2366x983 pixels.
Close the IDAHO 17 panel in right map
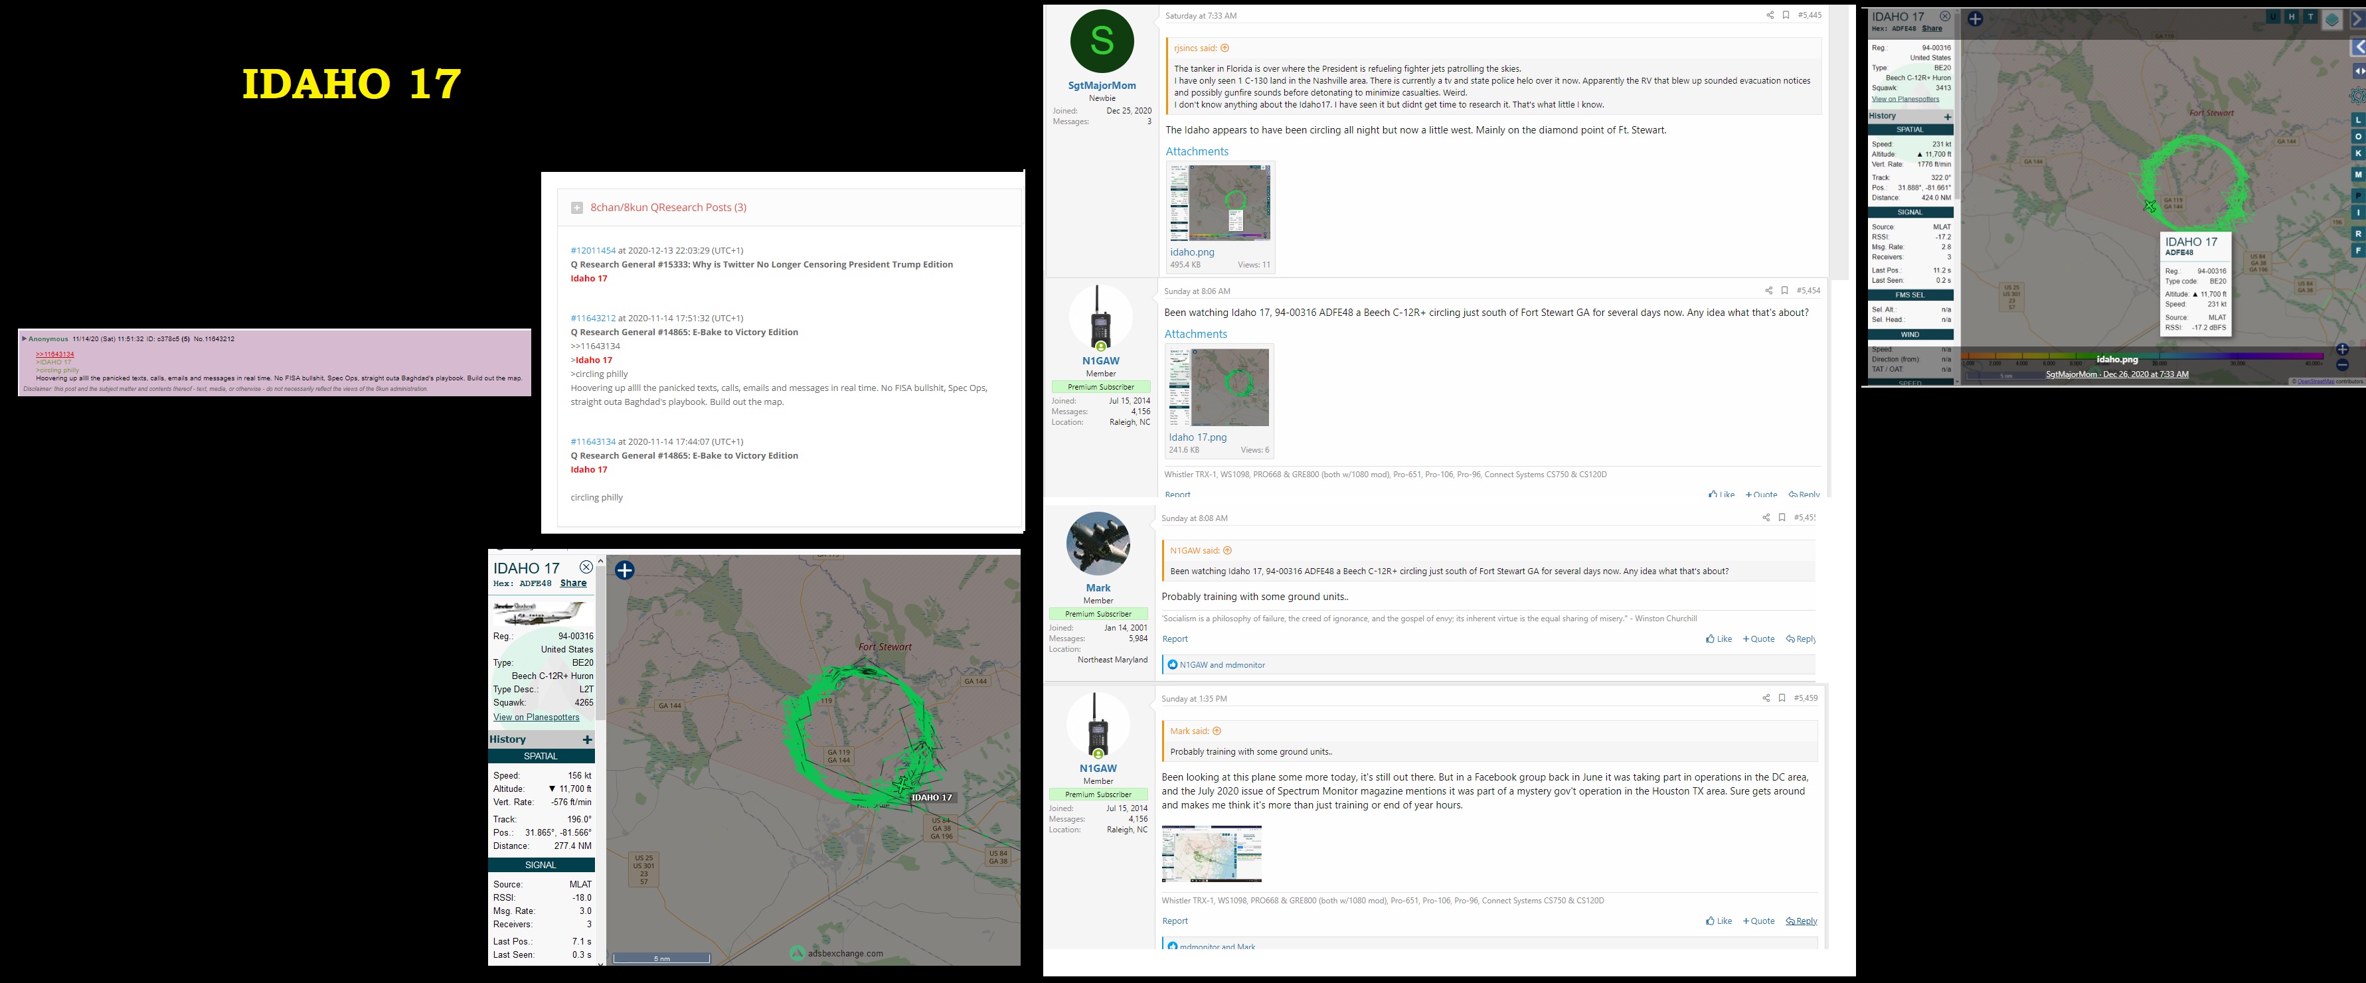pos(1944,17)
